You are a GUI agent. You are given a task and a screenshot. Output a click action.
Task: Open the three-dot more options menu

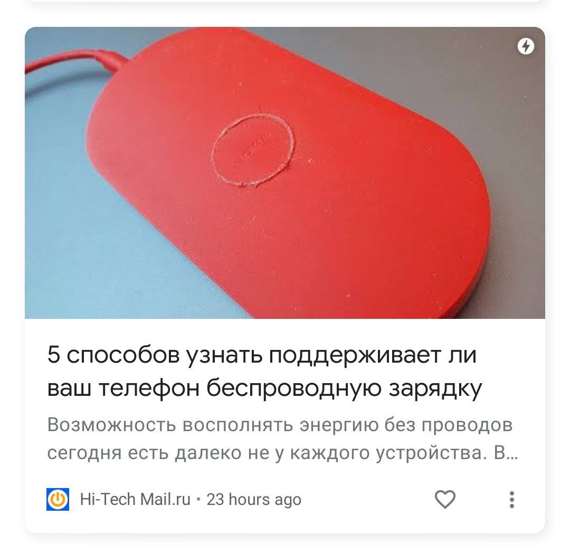tap(512, 500)
